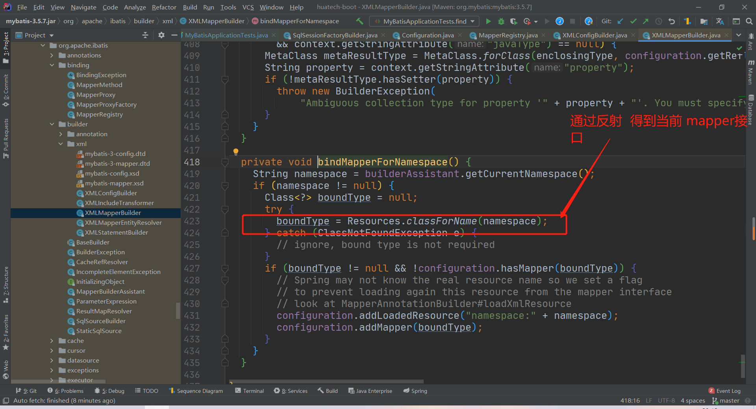Run MyBatisApplicationTests.find with the green play icon
Screen dimensions: 756x409
coord(488,21)
